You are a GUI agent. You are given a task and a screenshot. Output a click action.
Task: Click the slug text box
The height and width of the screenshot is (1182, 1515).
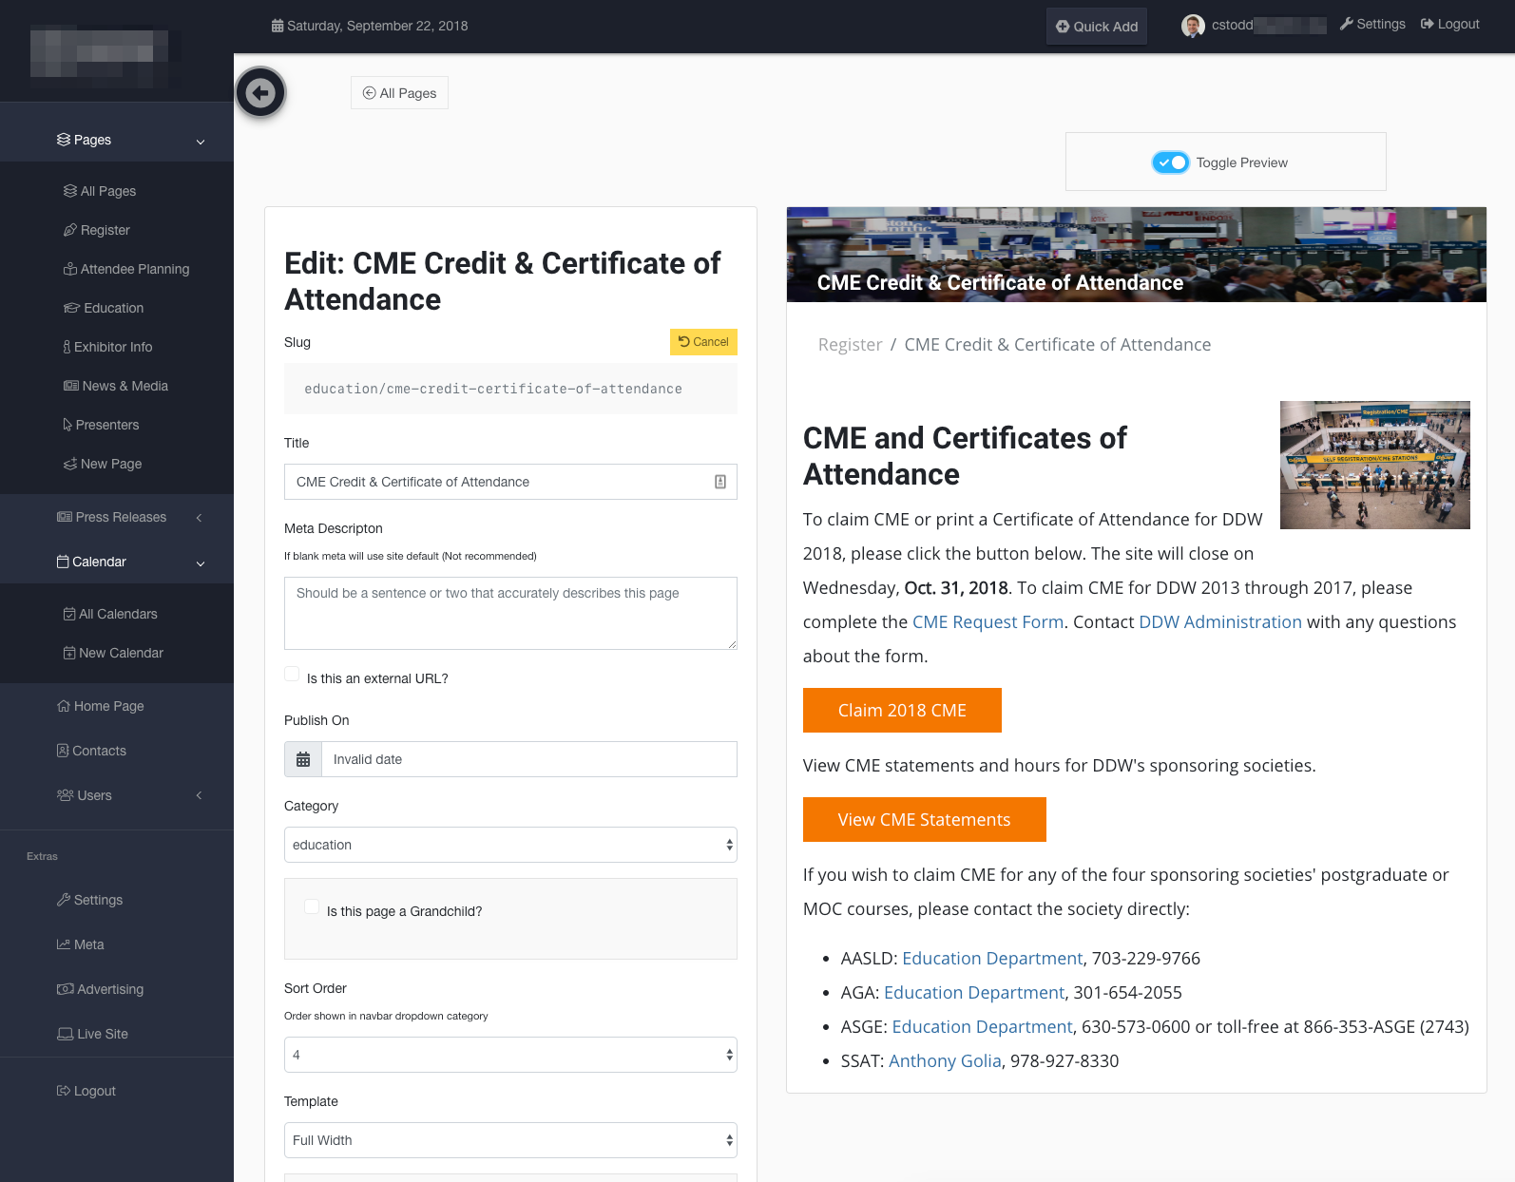tap(510, 389)
